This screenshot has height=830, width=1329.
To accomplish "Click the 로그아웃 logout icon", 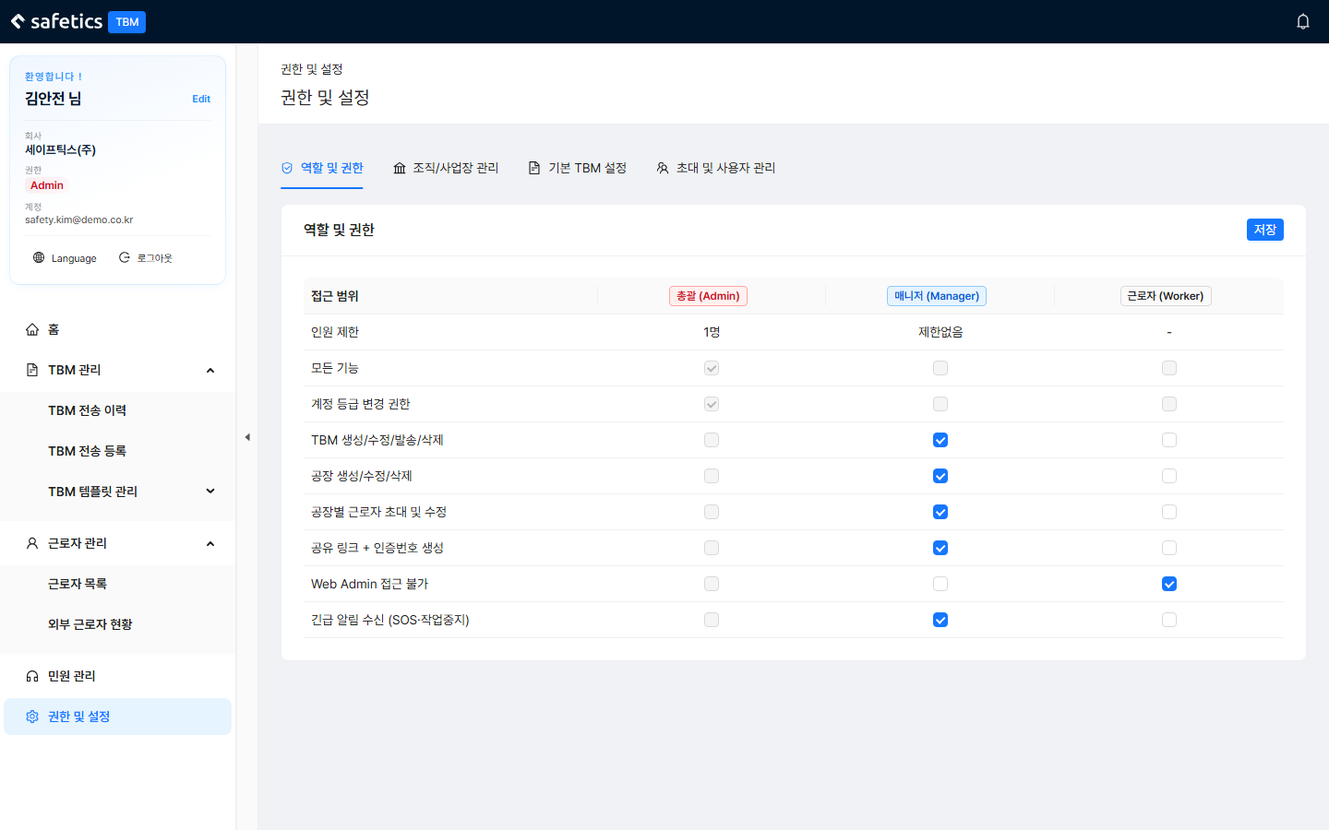I will tap(125, 257).
